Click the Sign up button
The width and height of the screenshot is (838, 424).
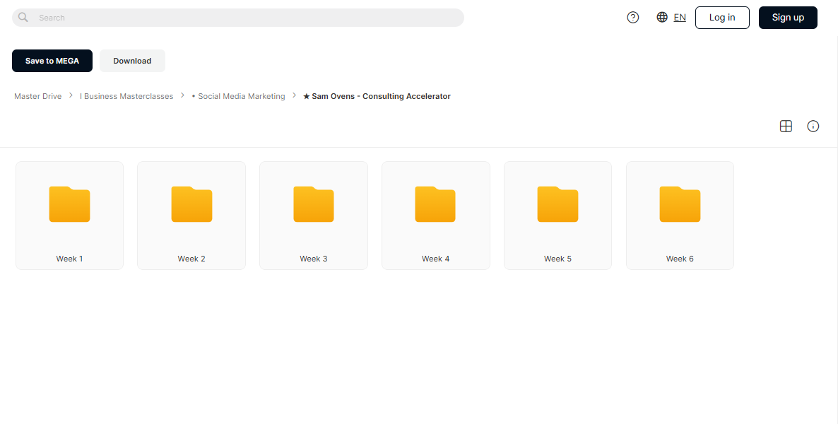pos(788,18)
